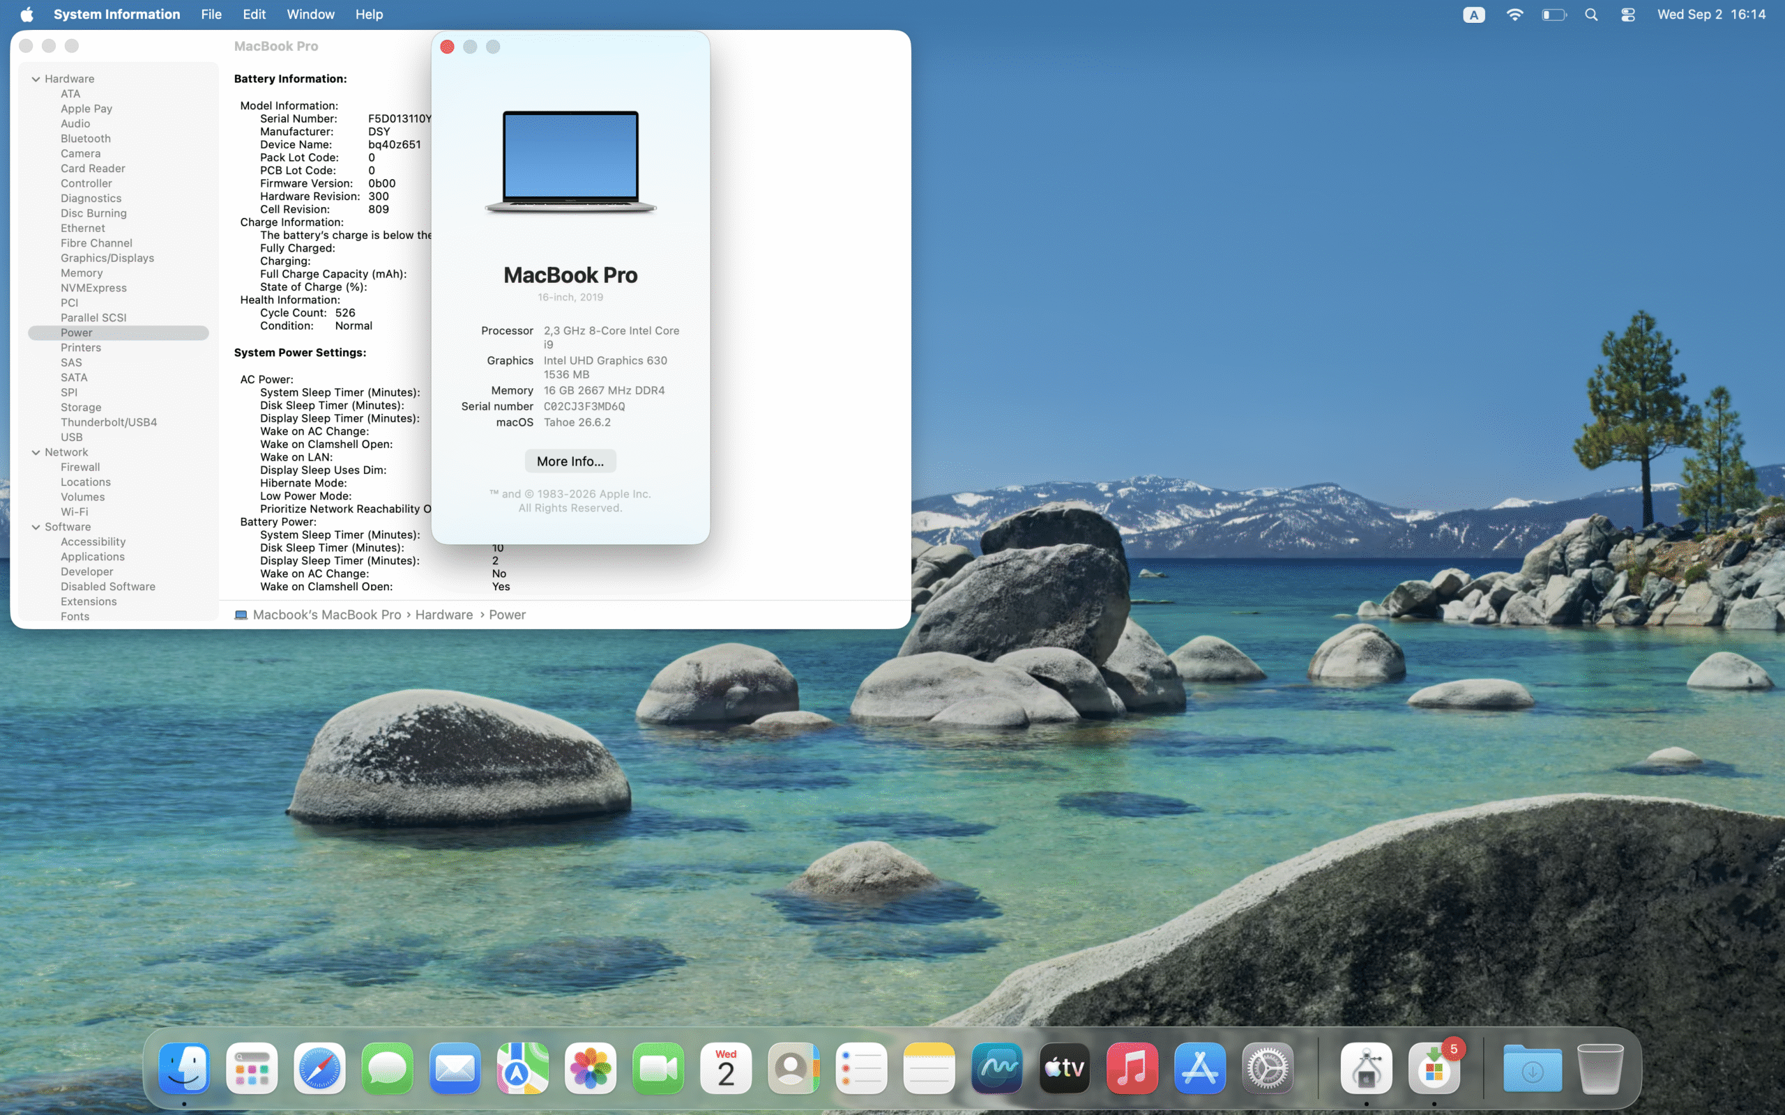This screenshot has width=1785, height=1115.
Task: Select Applications under Software
Action: point(93,557)
